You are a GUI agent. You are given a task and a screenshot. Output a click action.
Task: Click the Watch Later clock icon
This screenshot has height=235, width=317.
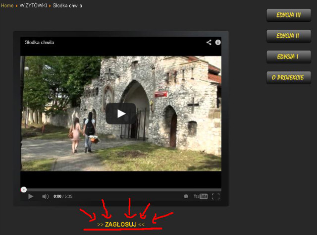click(186, 196)
